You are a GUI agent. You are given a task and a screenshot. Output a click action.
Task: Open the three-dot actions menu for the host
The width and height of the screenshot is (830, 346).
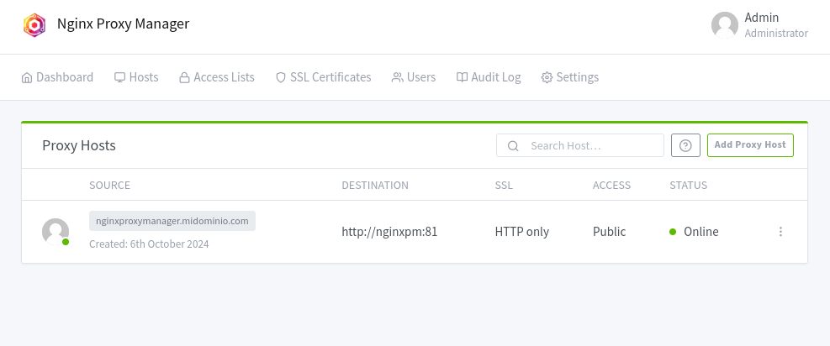[x=780, y=232]
